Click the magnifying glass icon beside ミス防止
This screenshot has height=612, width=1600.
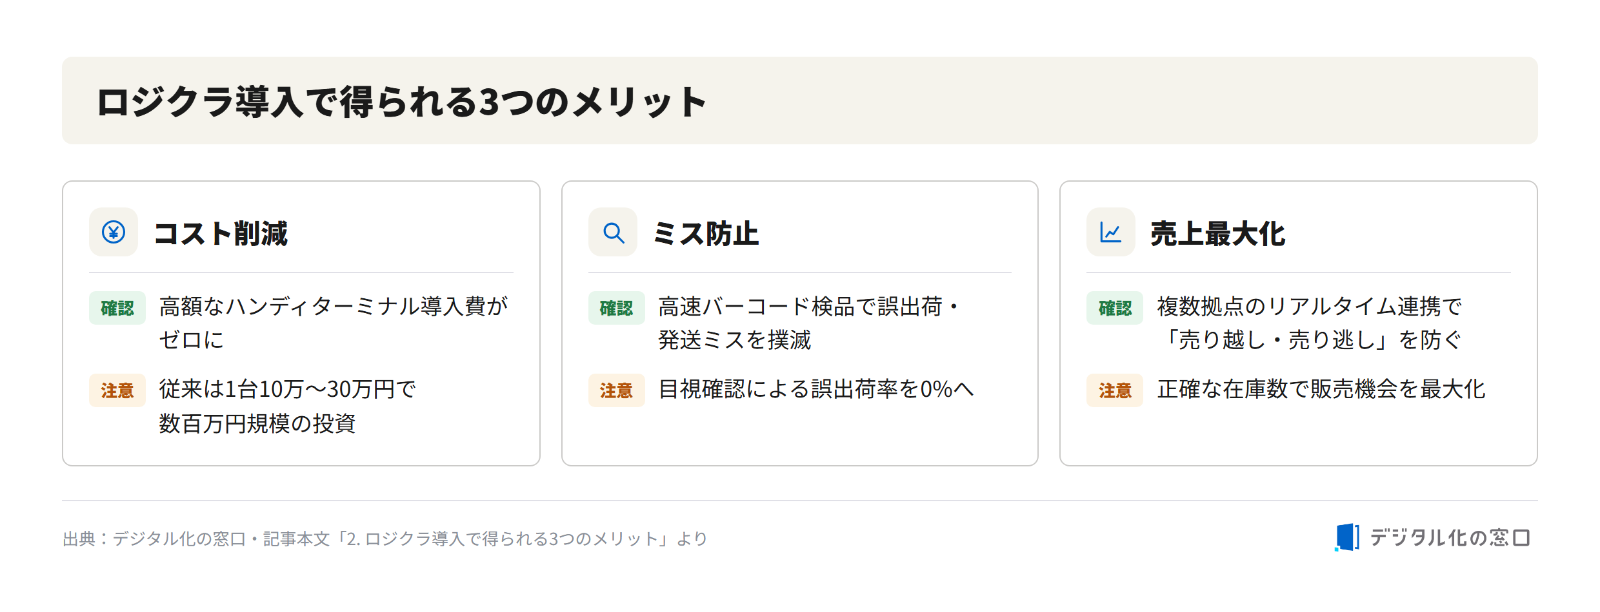click(613, 232)
